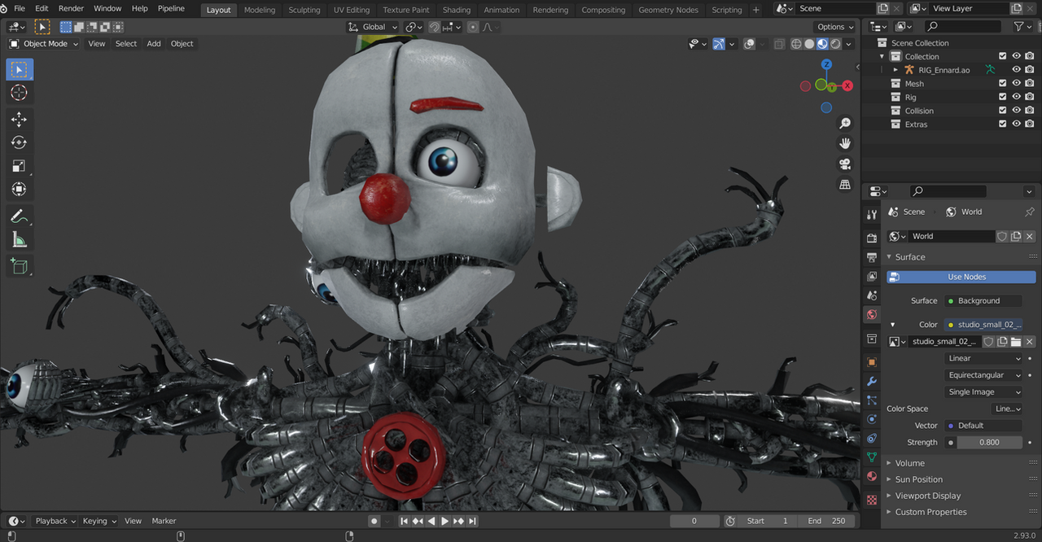Open the Linear interpolation dropdown
The image size is (1042, 542).
(984, 358)
